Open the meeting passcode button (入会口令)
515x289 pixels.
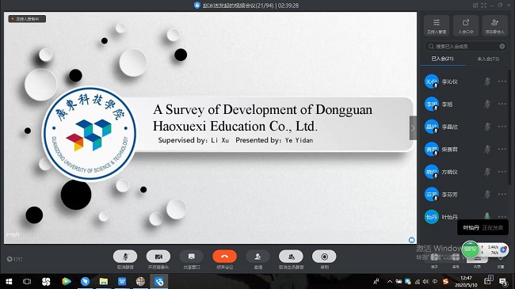(466, 25)
